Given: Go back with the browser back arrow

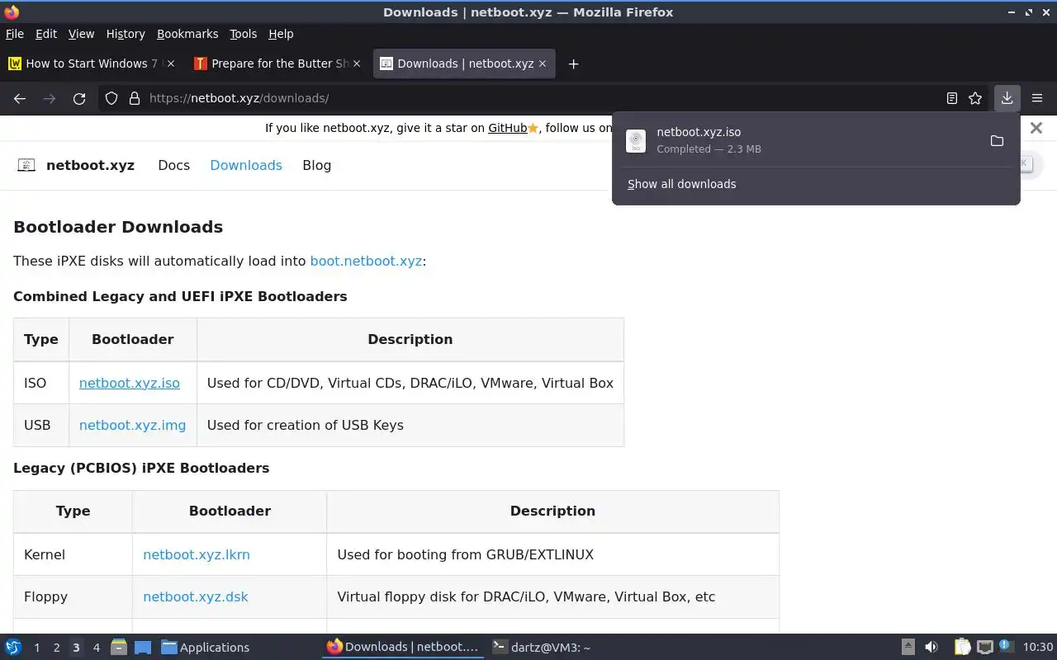Looking at the screenshot, I should [x=20, y=98].
